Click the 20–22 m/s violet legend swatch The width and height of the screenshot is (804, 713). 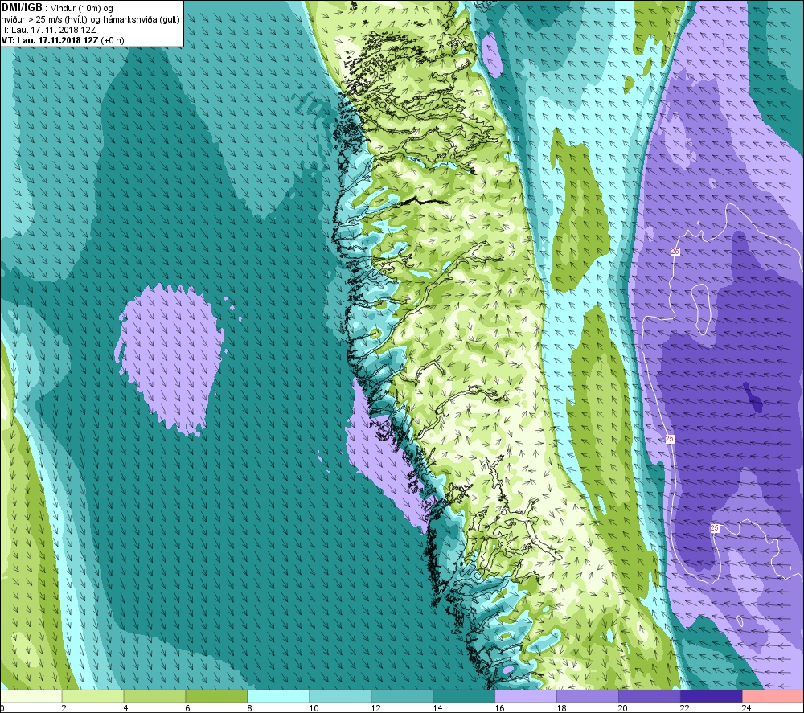pyautogui.click(x=649, y=696)
